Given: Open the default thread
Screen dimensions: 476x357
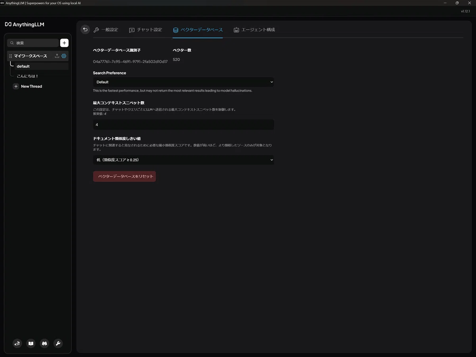Looking at the screenshot, I should click(42, 66).
